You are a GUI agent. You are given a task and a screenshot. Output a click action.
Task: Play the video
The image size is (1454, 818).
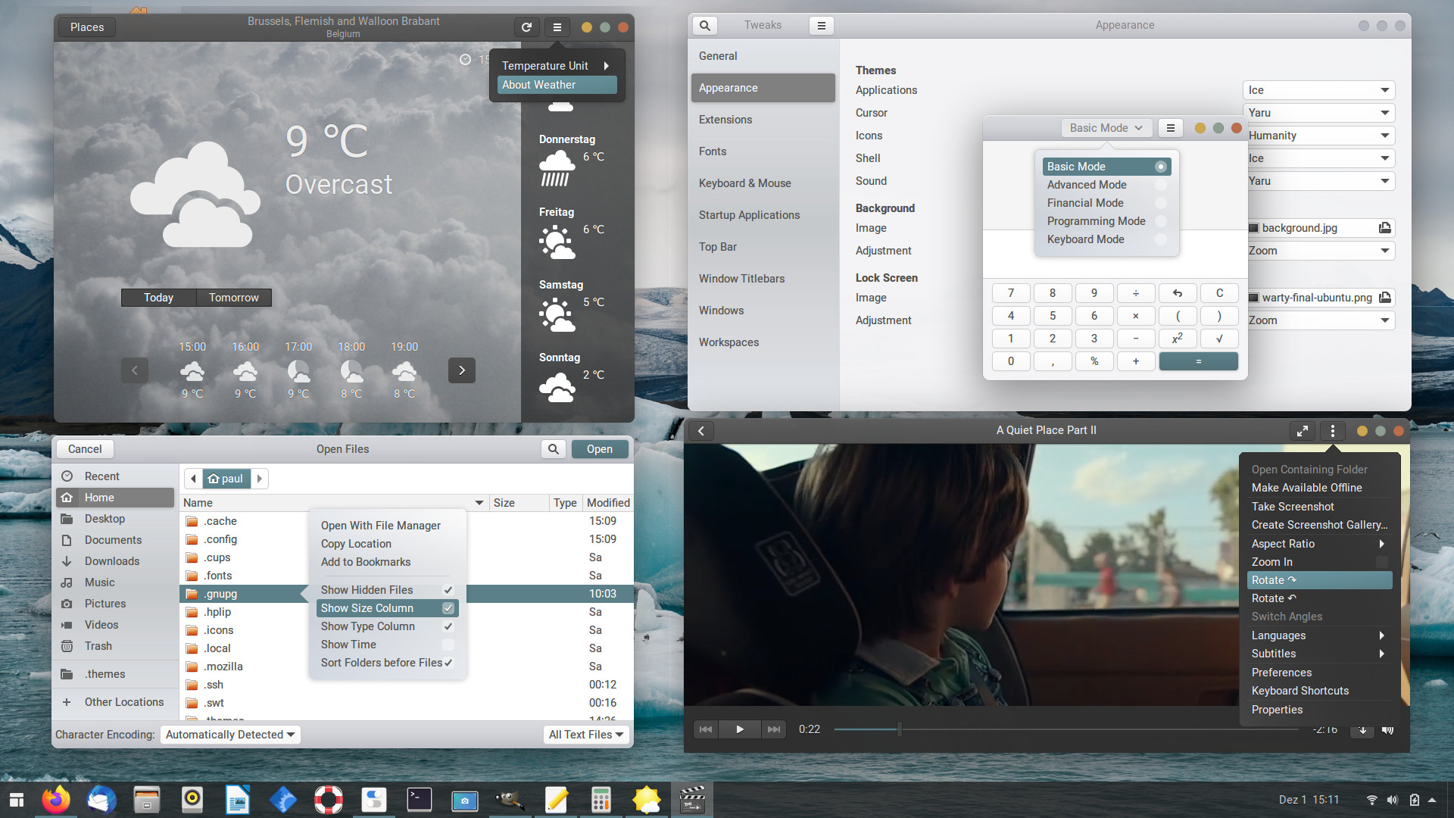740,729
